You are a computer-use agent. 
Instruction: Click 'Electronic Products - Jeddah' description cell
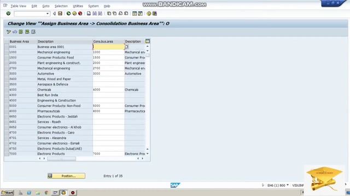tap(65, 117)
